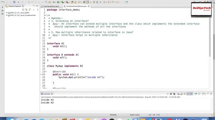Click 'inside m2' console output line
Screen dimensions: 215x120
(47, 103)
